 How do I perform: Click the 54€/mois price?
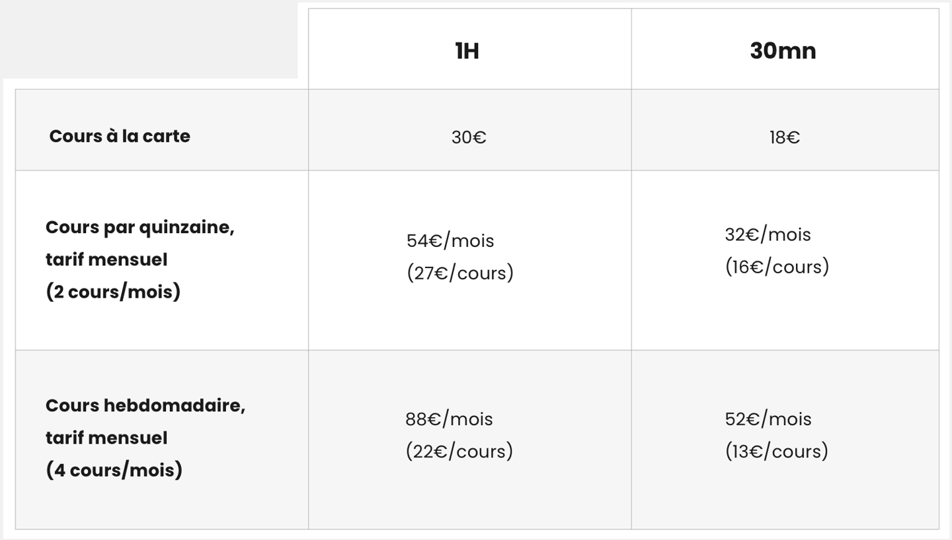[x=450, y=240]
